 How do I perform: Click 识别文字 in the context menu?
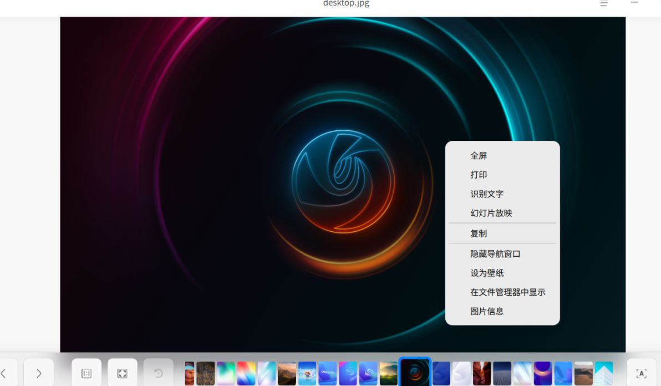point(502,194)
